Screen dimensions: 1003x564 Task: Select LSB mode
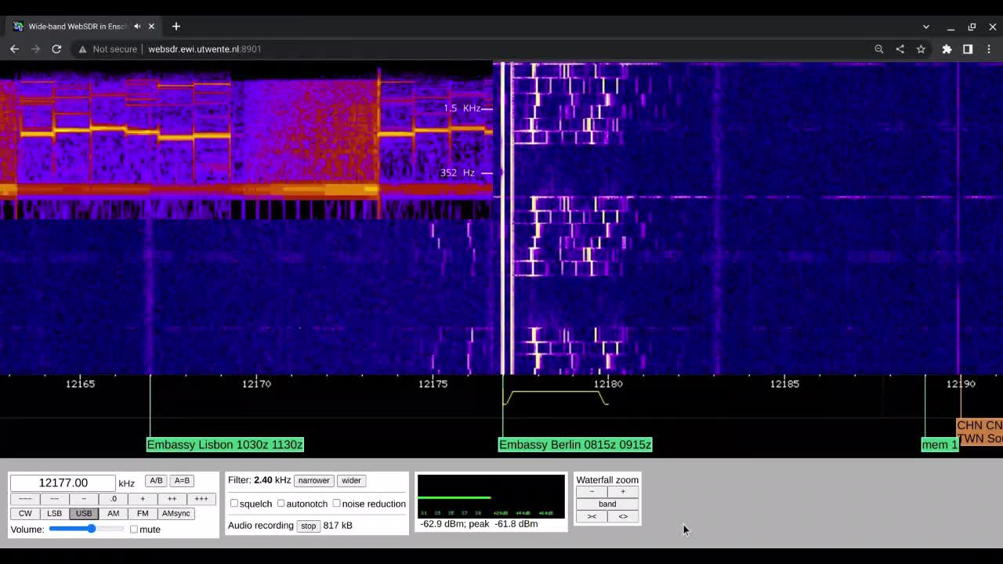click(54, 513)
